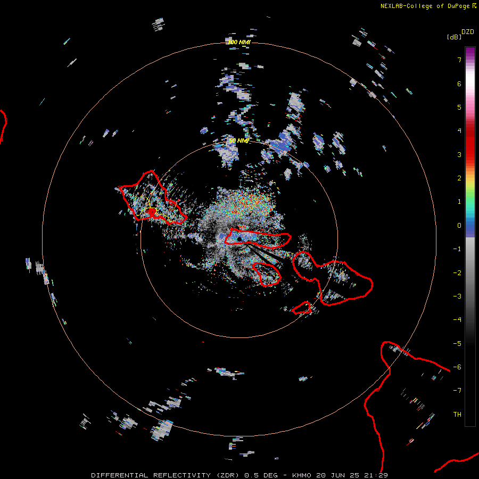This screenshot has height=479, width=479.
Task: Click the positive 2 scale label
Action: (x=459, y=178)
